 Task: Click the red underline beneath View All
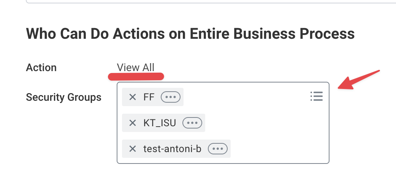click(x=136, y=77)
